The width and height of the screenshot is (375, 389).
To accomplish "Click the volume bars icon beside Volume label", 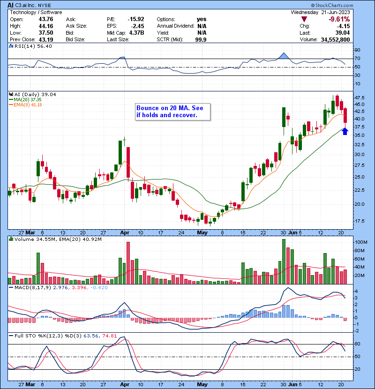I will click(x=11, y=239).
